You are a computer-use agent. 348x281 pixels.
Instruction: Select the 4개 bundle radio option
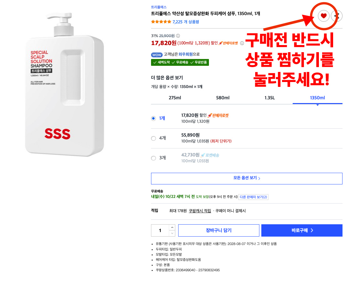click(154, 138)
